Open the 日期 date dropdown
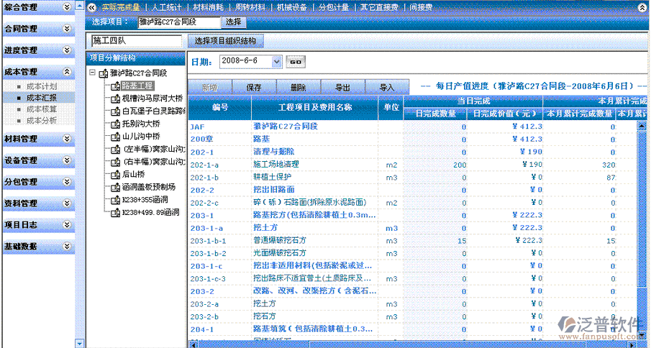The width and height of the screenshot is (651, 348). (x=277, y=62)
